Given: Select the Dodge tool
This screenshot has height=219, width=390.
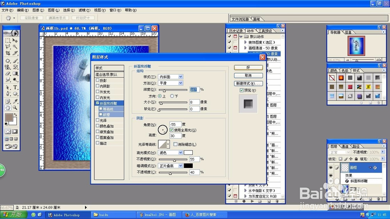Looking at the screenshot, I should point(15,80).
